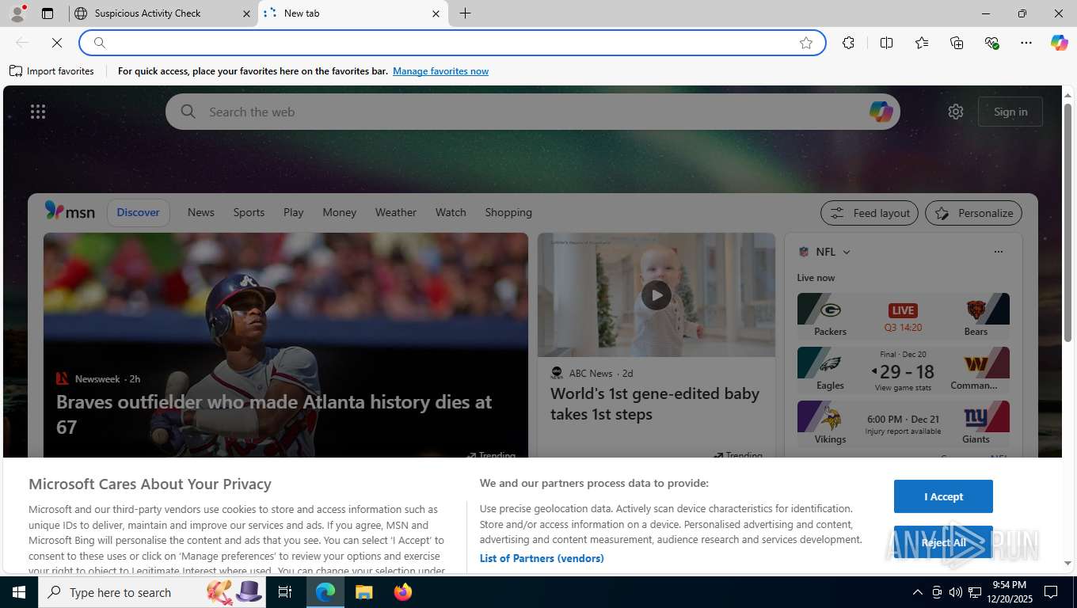Image resolution: width=1077 pixels, height=608 pixels.
Task: Click the Sign in button
Action: click(x=1010, y=112)
